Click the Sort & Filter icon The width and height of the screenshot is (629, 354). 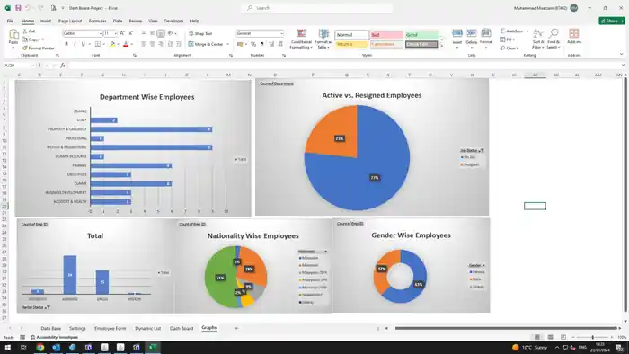point(538,33)
